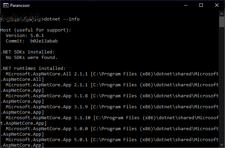Minimize the Parancssor window
The width and height of the screenshot is (225, 148).
(186, 5)
